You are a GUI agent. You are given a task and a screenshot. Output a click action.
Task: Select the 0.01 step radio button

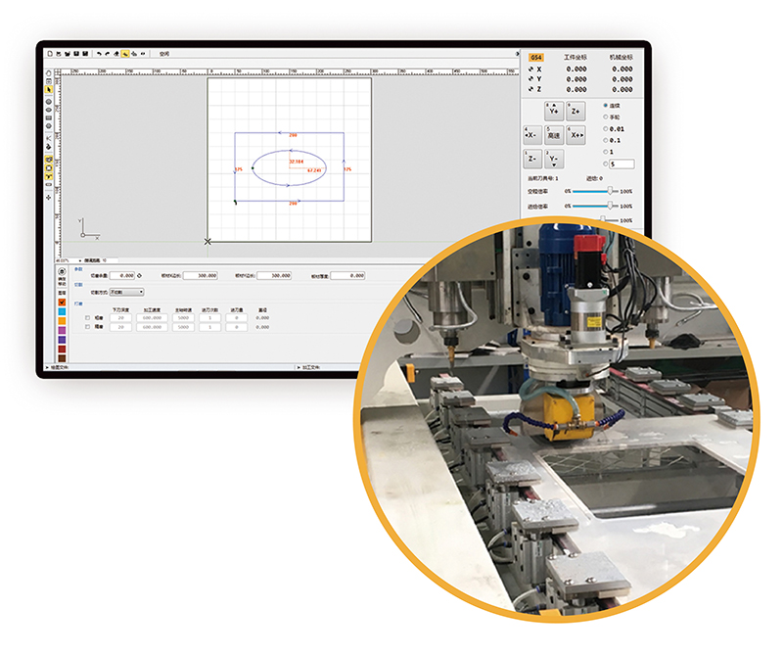tap(605, 128)
